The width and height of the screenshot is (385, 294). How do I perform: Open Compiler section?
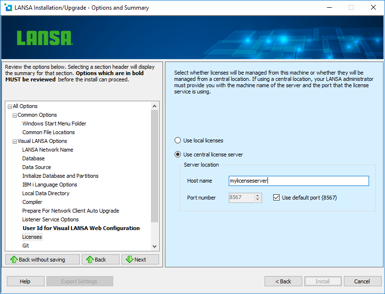32,202
